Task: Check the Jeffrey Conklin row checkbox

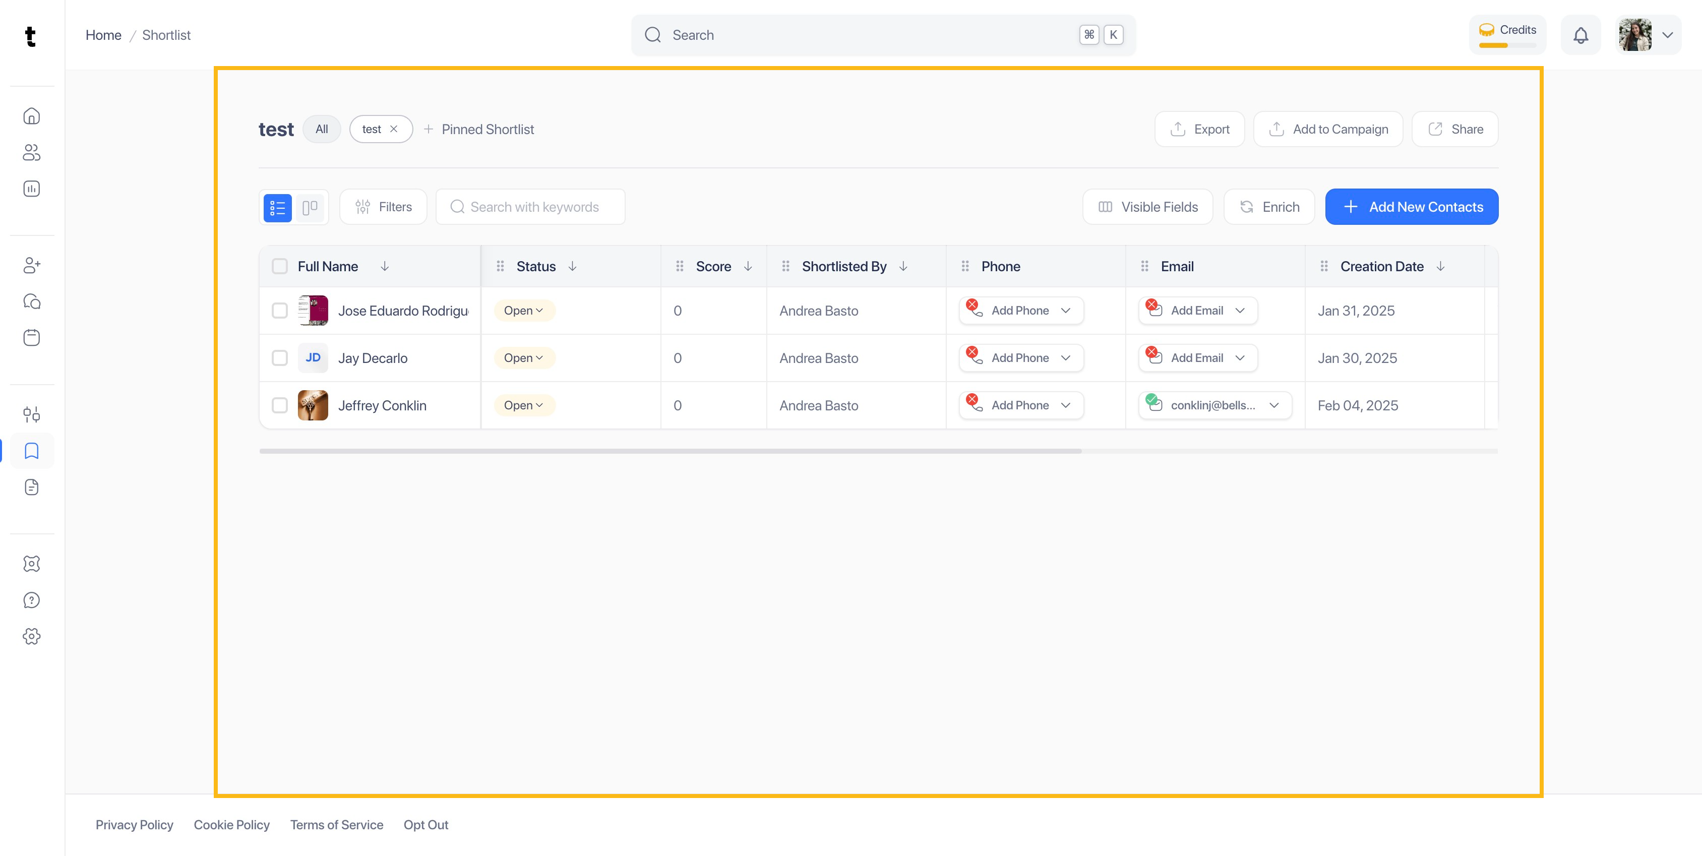Action: click(x=279, y=405)
